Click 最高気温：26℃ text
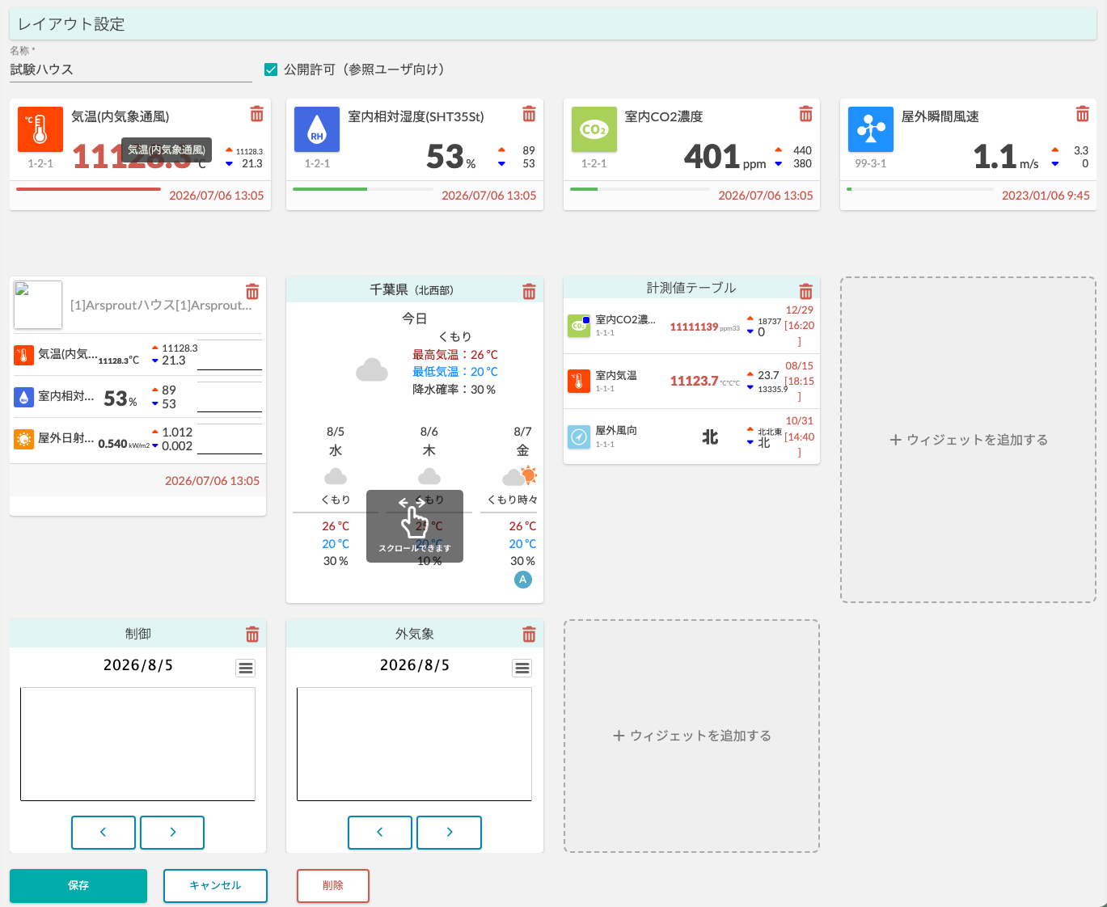Viewport: 1107px width, 907px height. click(x=455, y=355)
